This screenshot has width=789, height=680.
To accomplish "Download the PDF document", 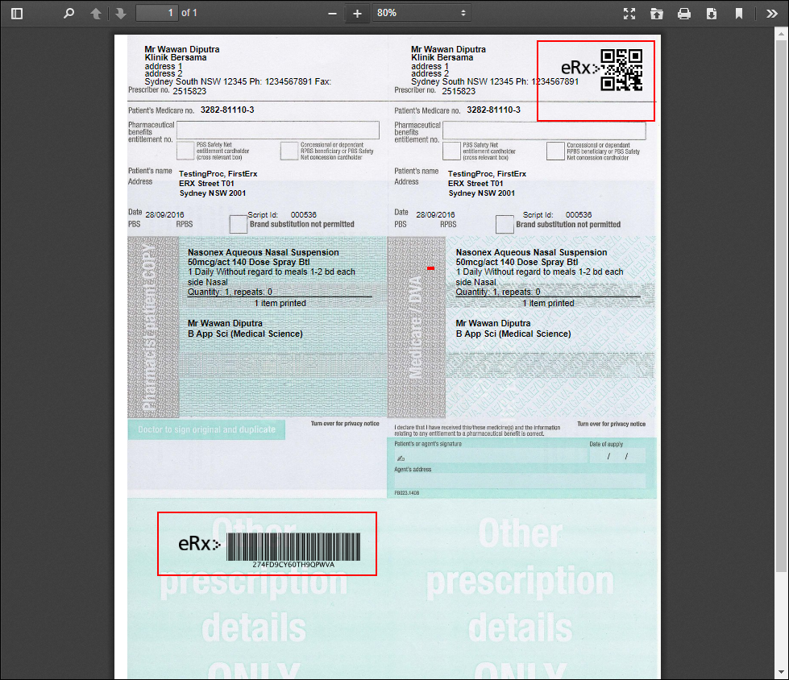I will coord(712,14).
